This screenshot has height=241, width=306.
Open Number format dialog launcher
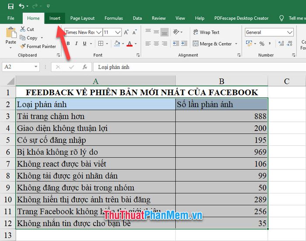coord(293,55)
